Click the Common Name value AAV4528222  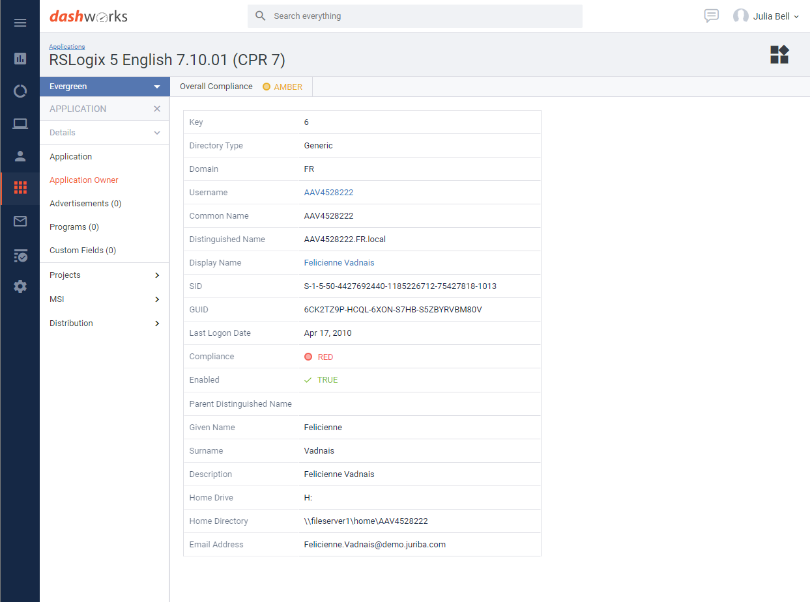click(x=328, y=216)
